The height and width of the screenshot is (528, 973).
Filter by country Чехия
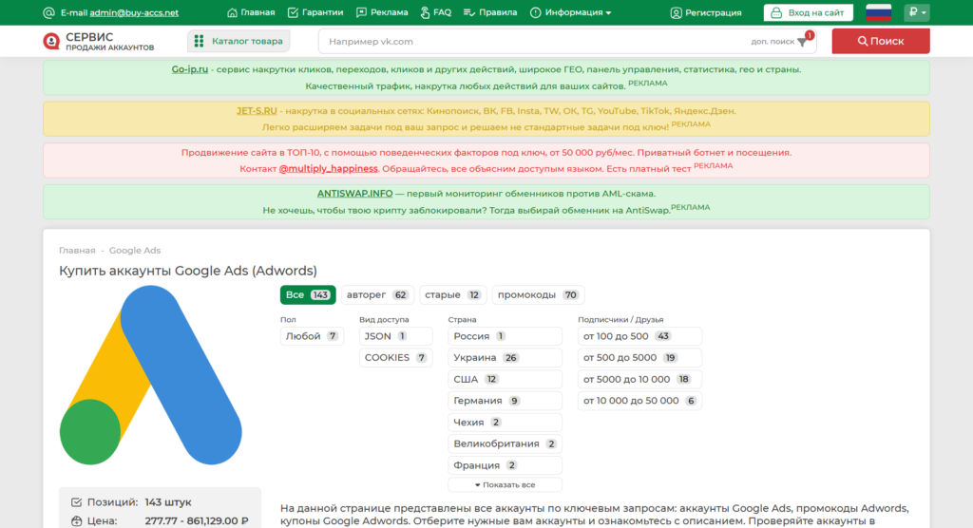(x=505, y=422)
